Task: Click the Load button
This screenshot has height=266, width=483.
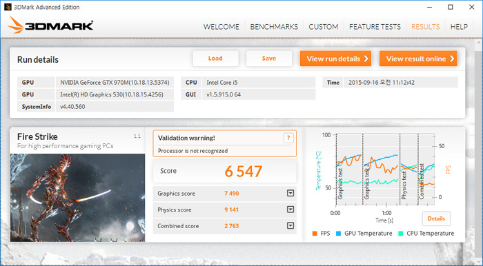Action: pyautogui.click(x=215, y=59)
